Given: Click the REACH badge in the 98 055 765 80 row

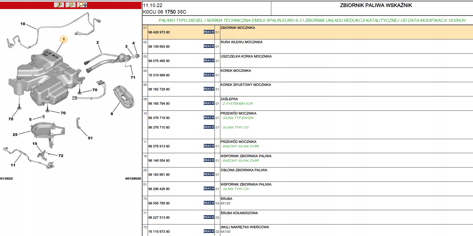Looking at the screenshot, I should click(209, 203).
